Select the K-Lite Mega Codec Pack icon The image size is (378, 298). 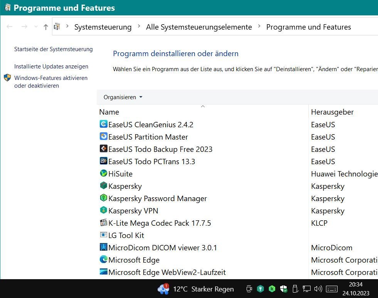pos(103,223)
